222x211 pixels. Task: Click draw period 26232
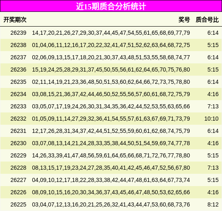pyautogui.click(x=18, y=119)
